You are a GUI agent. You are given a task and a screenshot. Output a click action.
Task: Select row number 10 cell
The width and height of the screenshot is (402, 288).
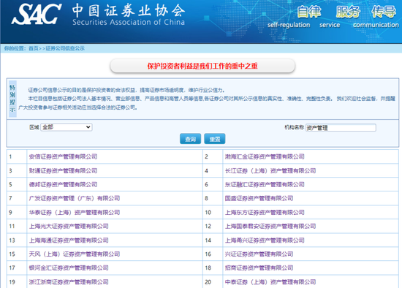[213, 213]
